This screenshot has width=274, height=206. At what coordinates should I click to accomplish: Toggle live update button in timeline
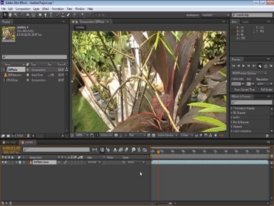click(102, 150)
